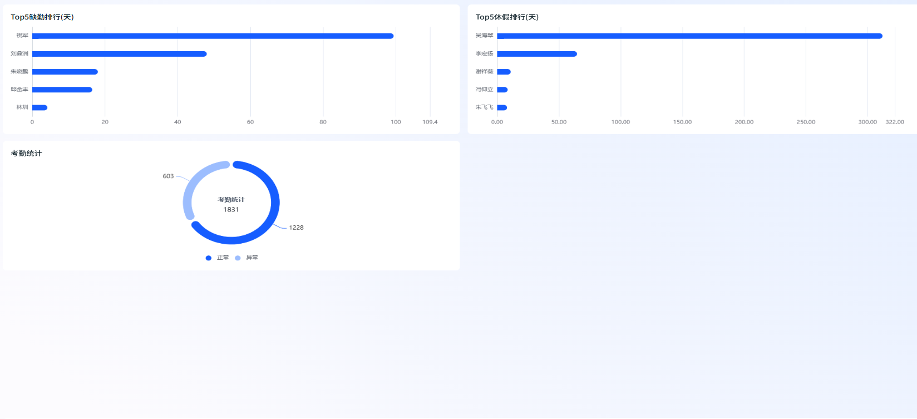Click the 刘鼎洲 absence bar

coord(120,54)
